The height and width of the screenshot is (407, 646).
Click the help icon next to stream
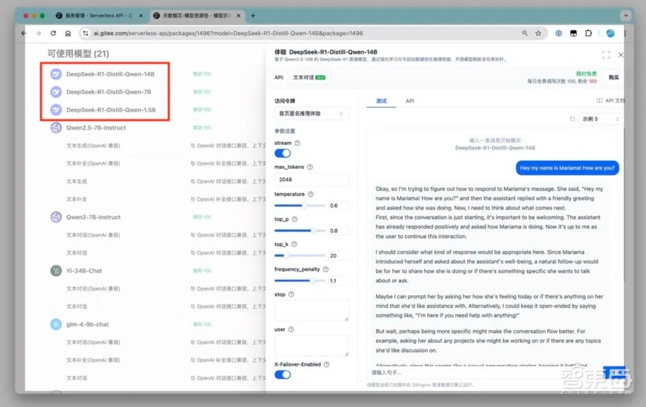(x=297, y=143)
